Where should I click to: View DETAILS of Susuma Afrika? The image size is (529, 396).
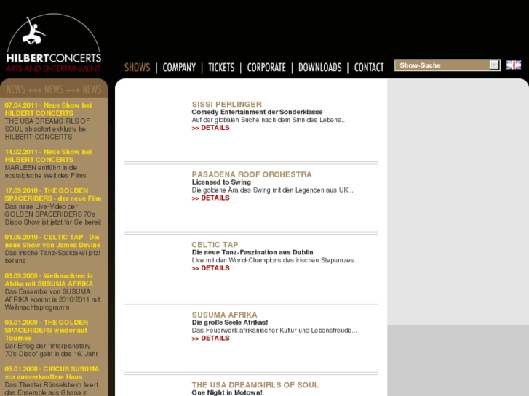coord(210,338)
